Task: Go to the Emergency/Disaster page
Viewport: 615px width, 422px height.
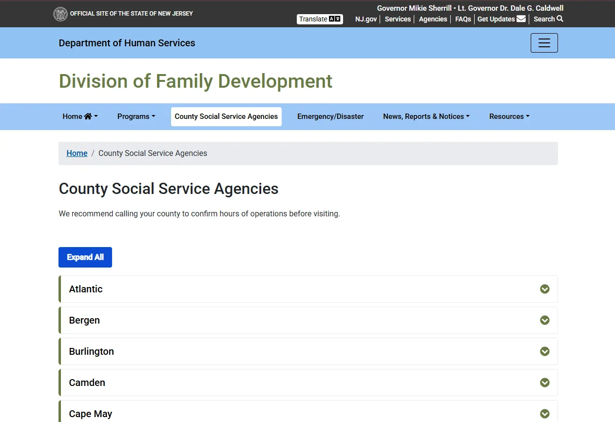Action: [x=330, y=116]
